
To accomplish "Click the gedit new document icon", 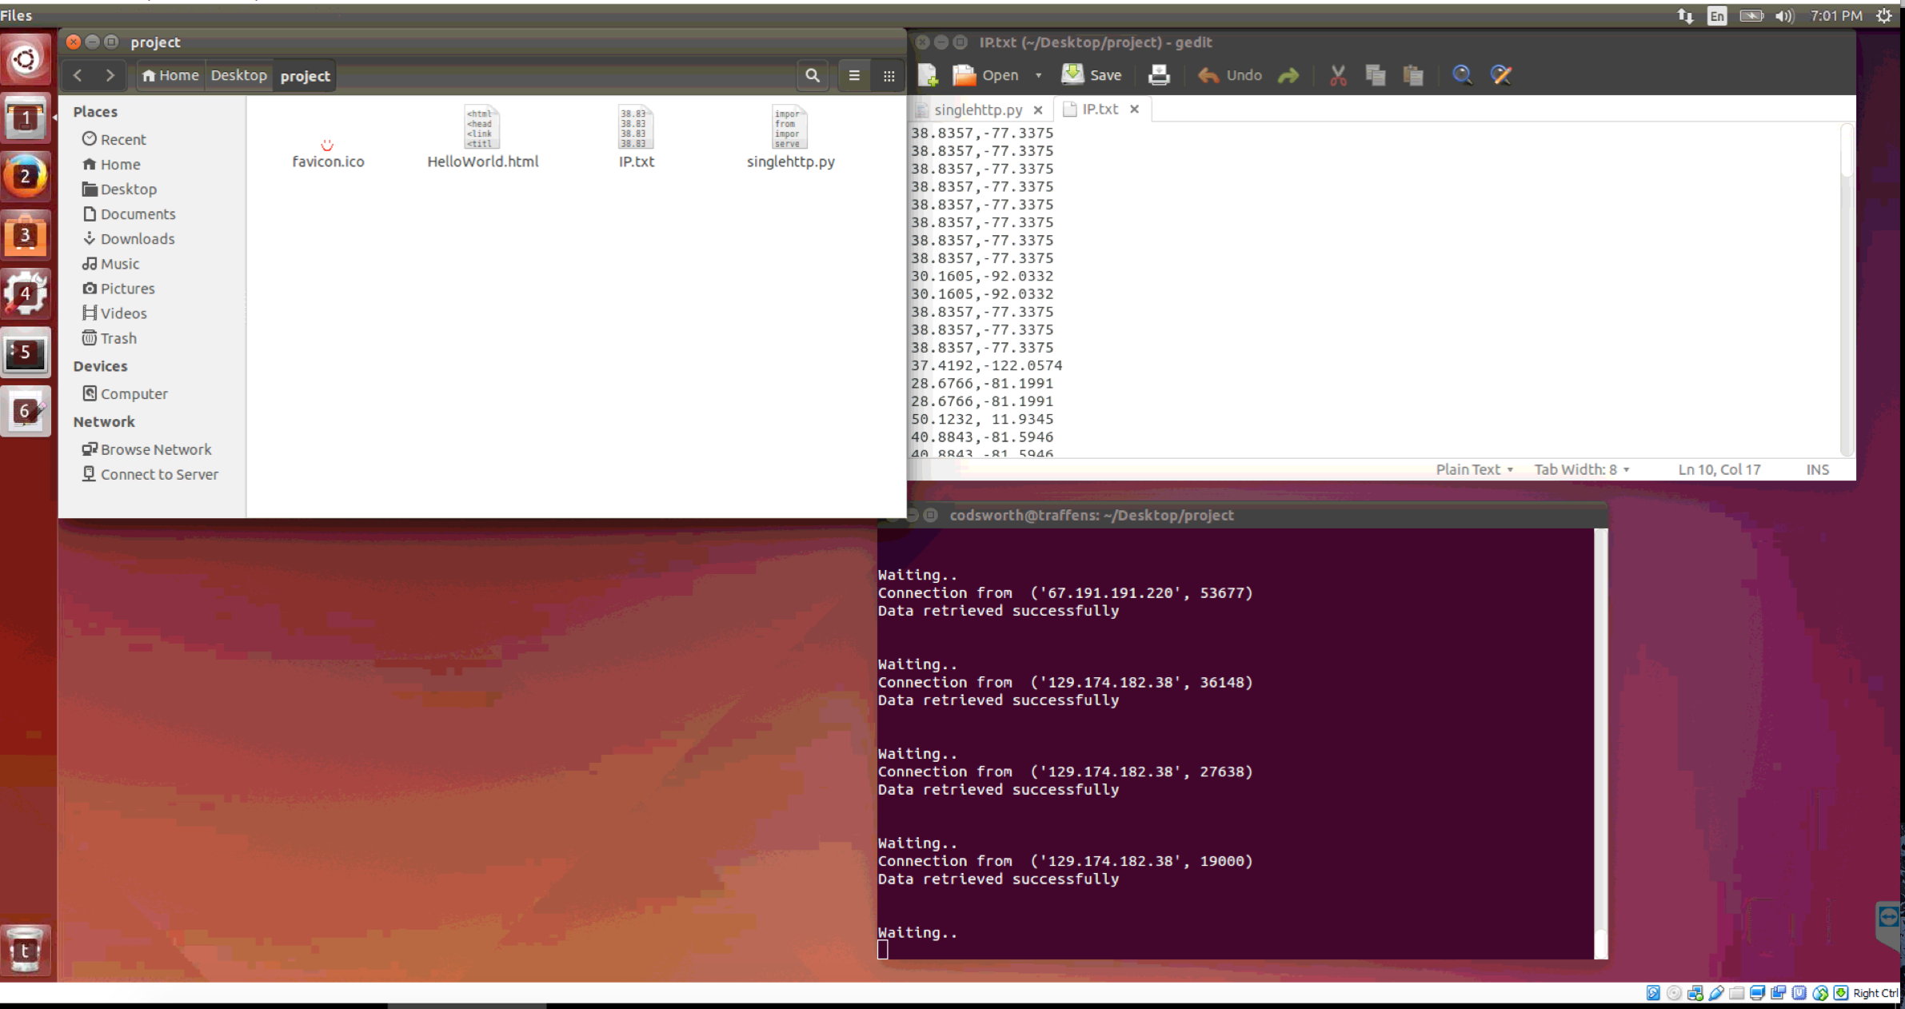I will pos(928,75).
